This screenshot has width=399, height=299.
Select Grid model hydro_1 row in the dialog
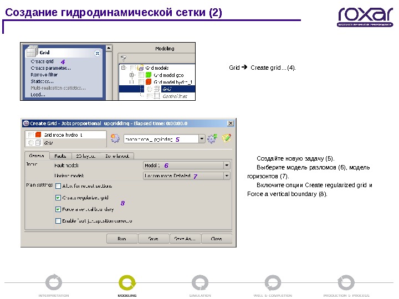[x=65, y=135]
